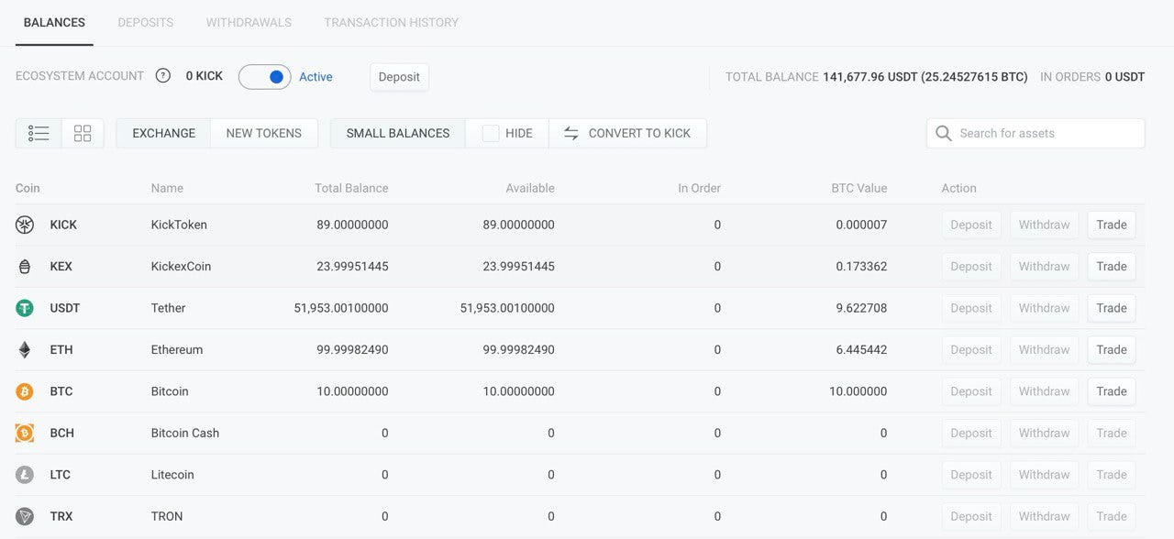The image size is (1174, 539).
Task: Click Deposit for BTC row
Action: tap(971, 391)
